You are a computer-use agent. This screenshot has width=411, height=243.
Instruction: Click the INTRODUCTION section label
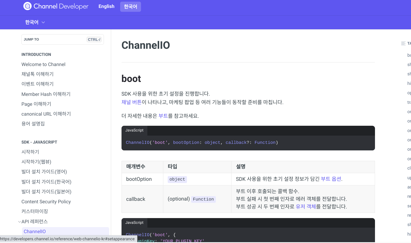[36, 55]
